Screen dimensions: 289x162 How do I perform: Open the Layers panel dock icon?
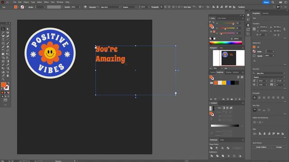pyautogui.click(x=248, y=25)
